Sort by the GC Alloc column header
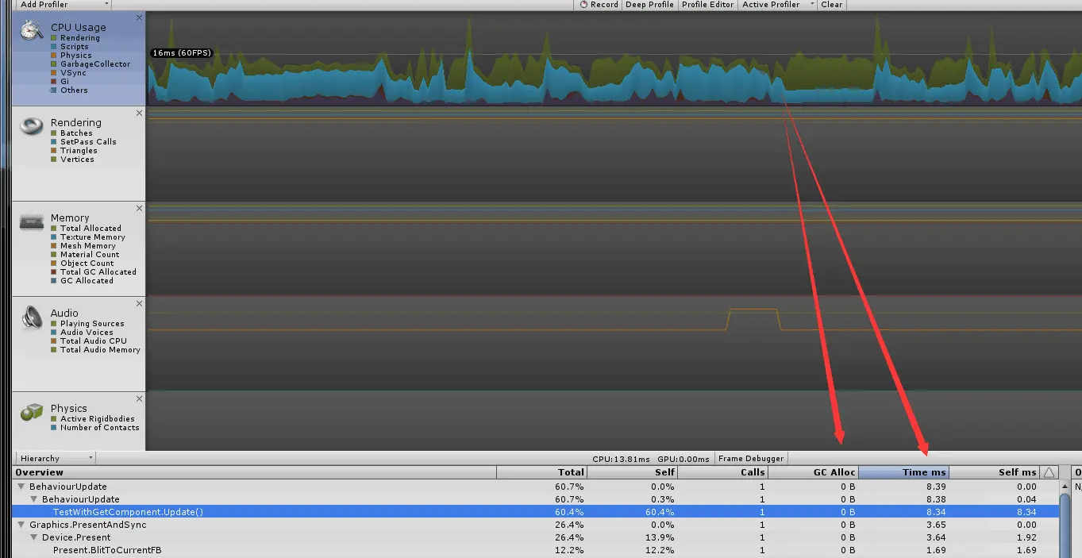This screenshot has height=558, width=1082. tap(813, 472)
